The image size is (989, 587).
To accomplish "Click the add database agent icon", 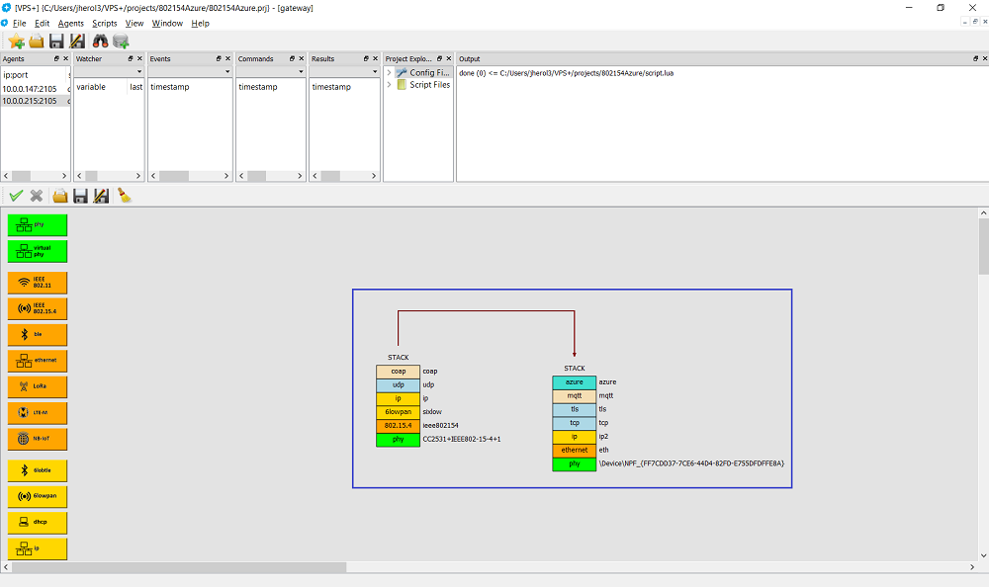I will (x=121, y=41).
